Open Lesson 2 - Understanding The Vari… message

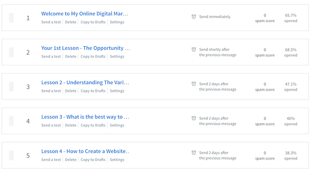click(x=85, y=83)
